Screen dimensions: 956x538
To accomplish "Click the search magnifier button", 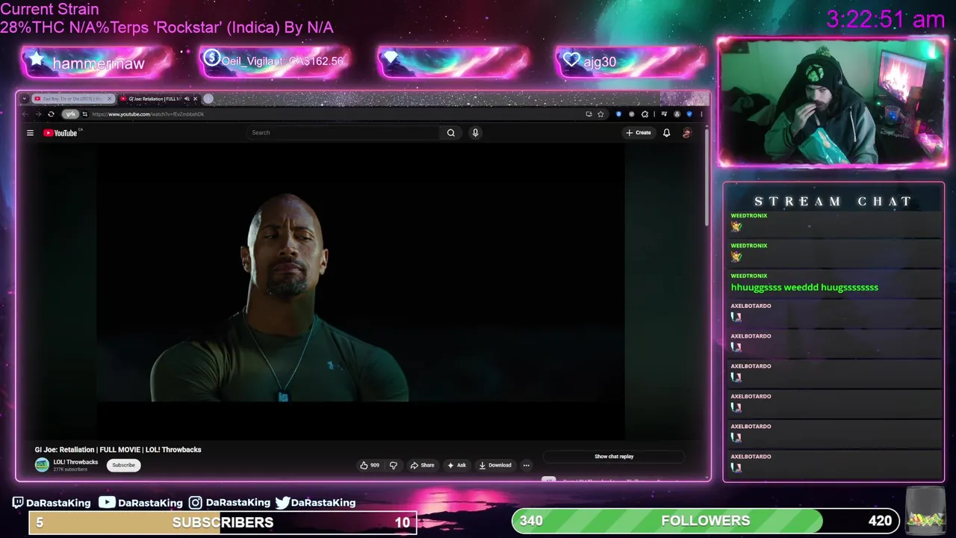I will click(450, 132).
